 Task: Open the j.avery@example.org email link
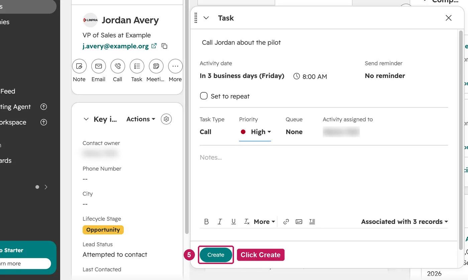(116, 46)
